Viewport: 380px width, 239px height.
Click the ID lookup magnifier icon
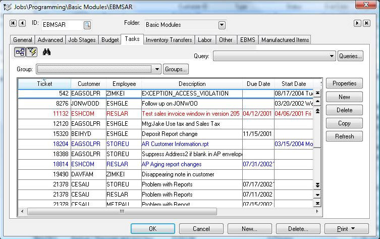87,25
